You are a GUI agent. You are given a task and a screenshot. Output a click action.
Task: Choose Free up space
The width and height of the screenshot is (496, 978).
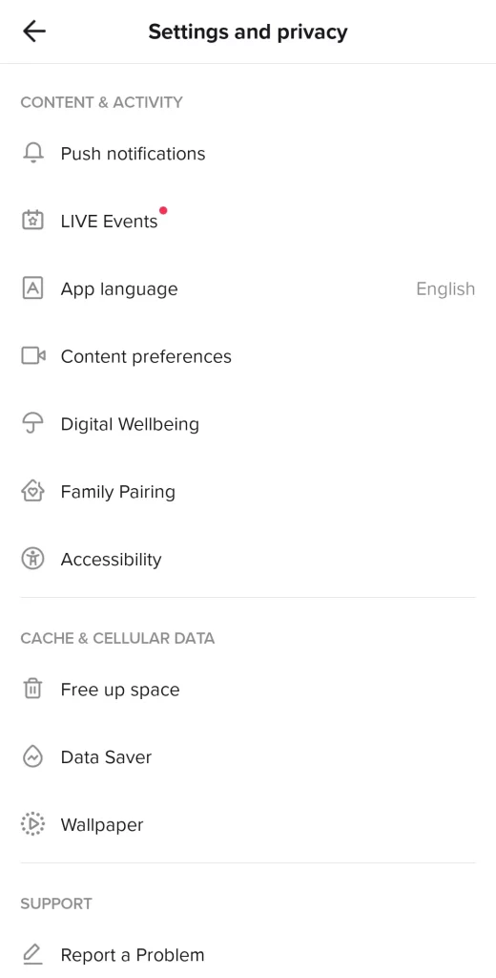(248, 690)
